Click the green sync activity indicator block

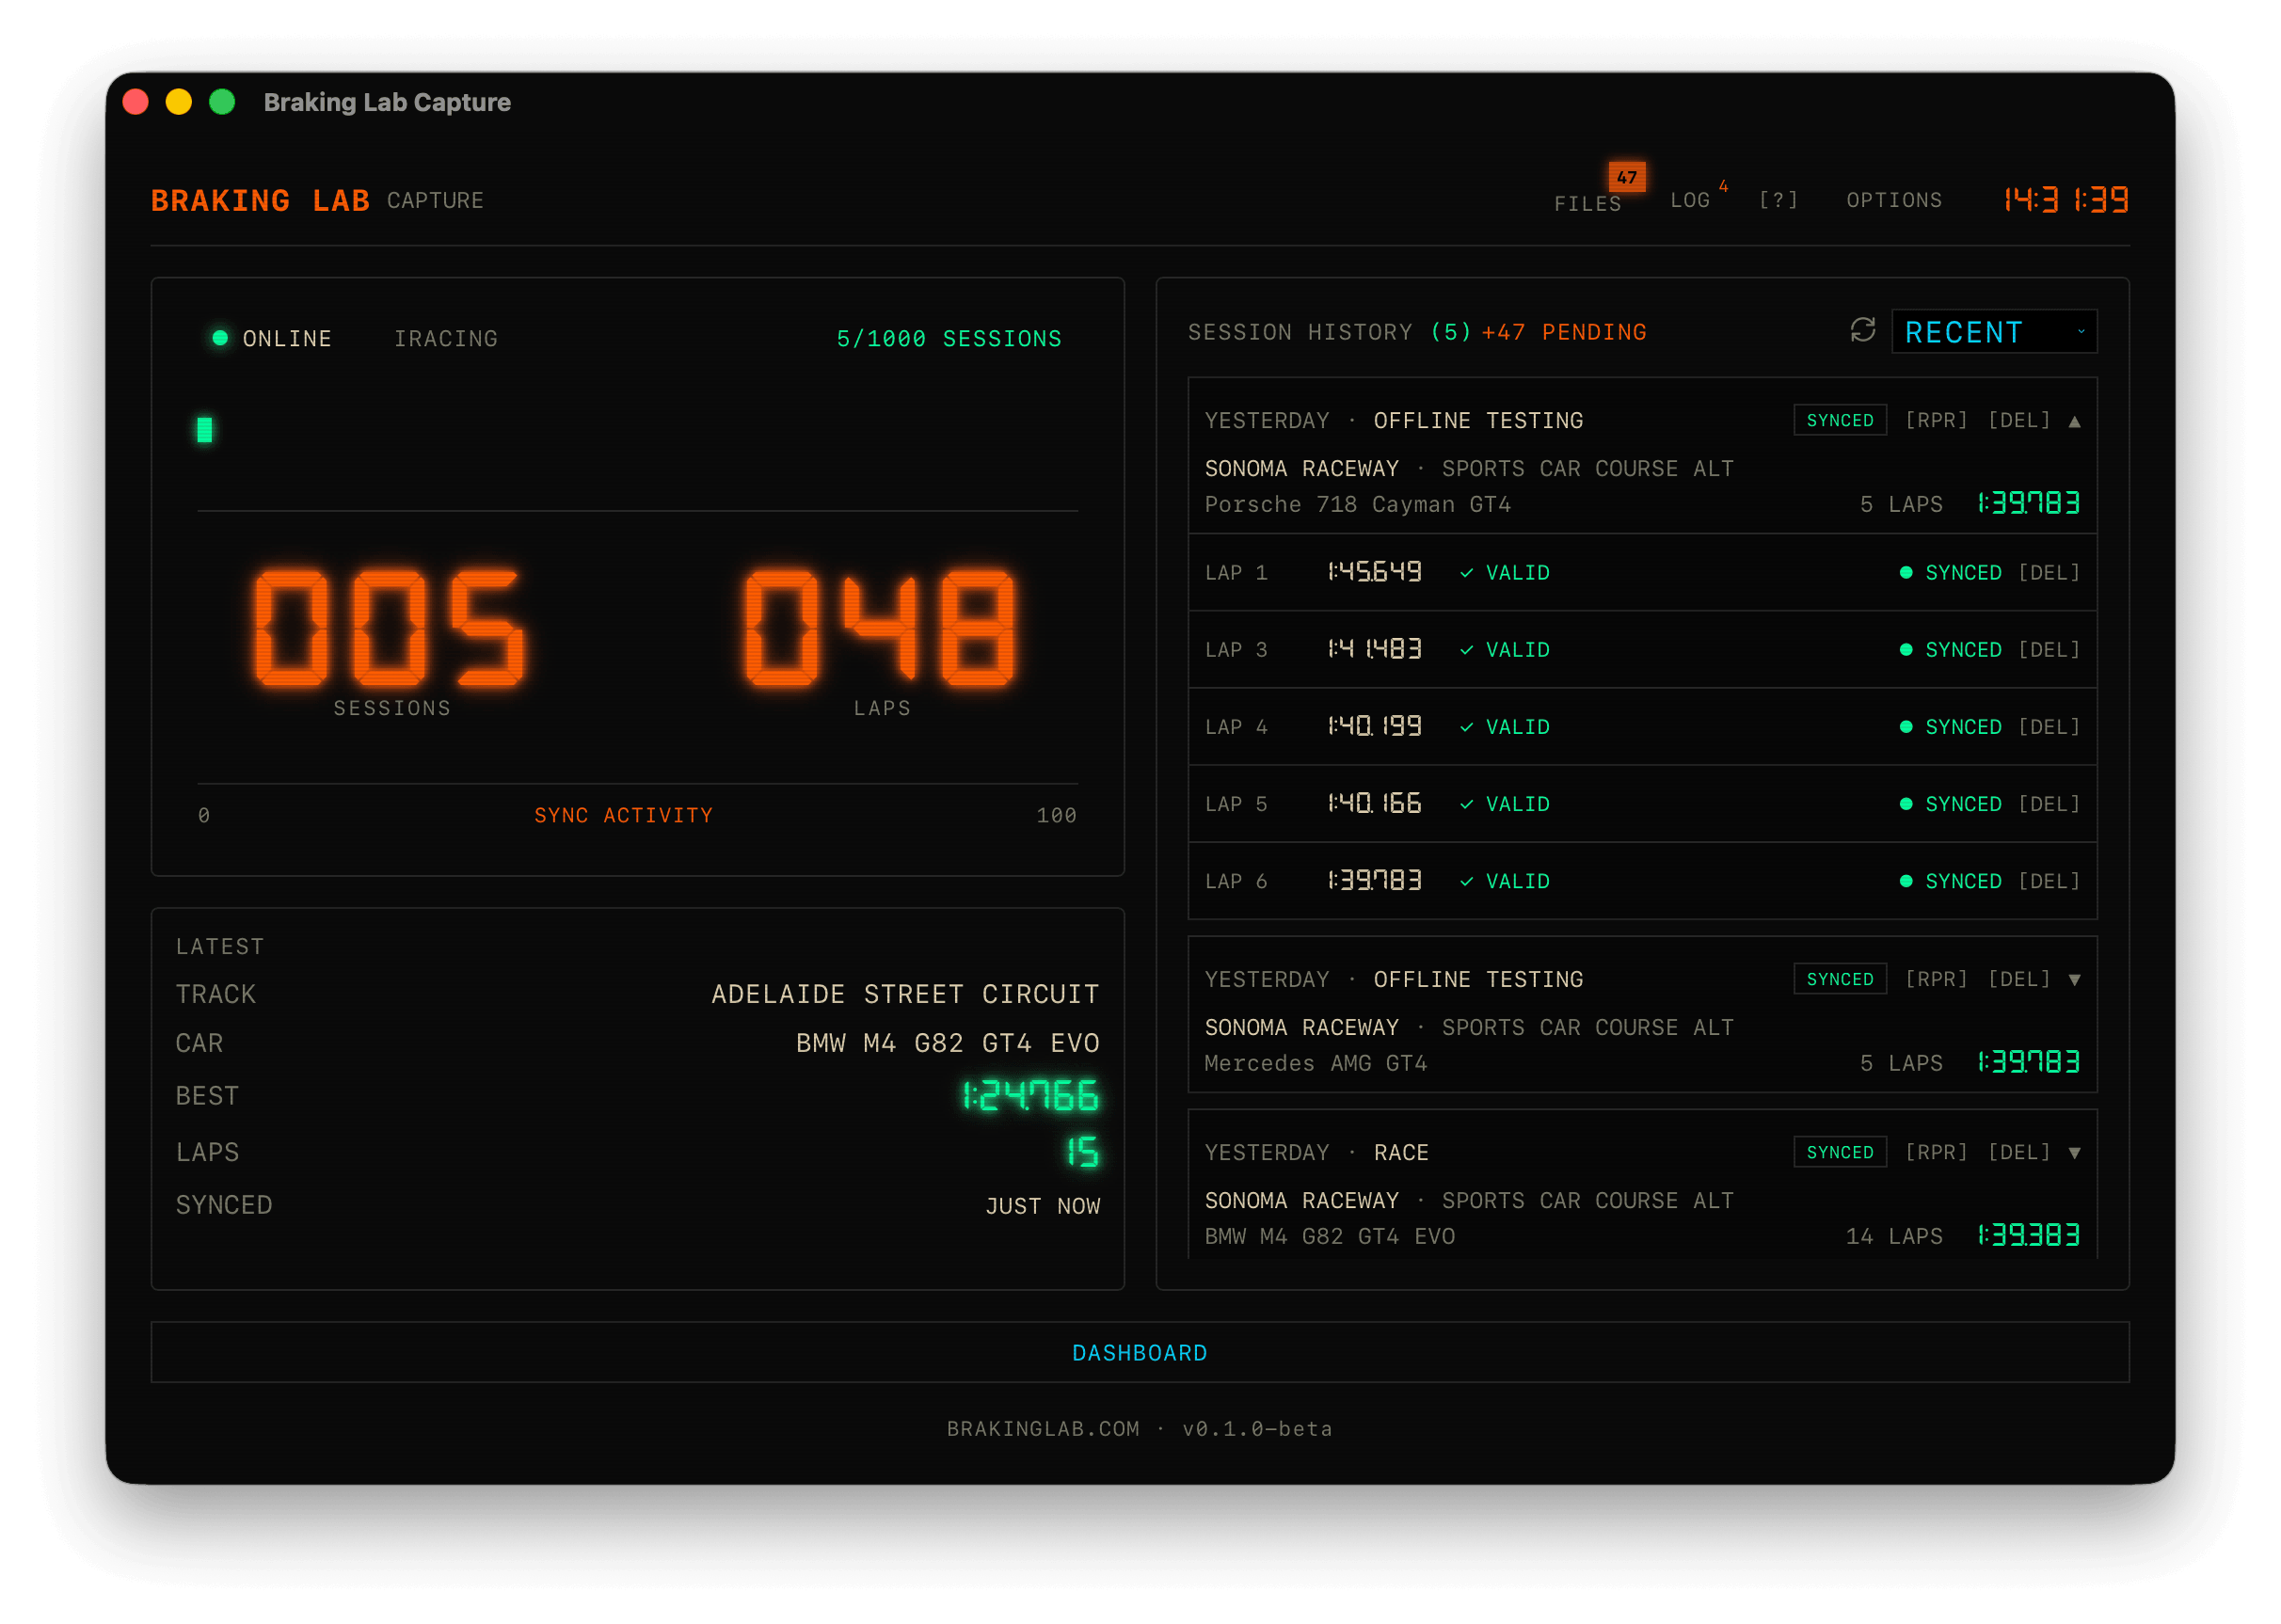point(204,430)
